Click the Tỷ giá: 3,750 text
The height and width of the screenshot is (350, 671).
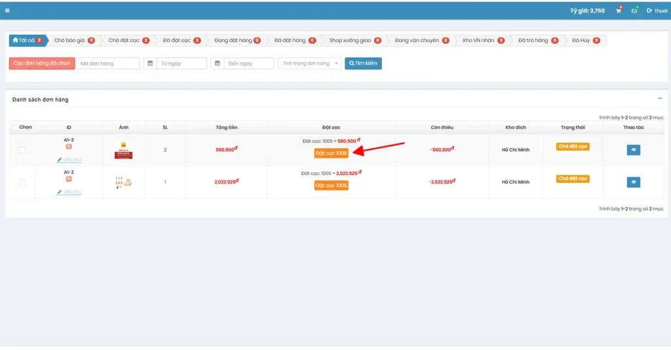point(587,10)
